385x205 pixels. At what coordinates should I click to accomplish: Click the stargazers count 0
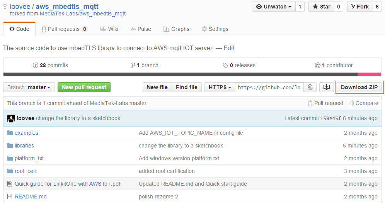click(339, 7)
